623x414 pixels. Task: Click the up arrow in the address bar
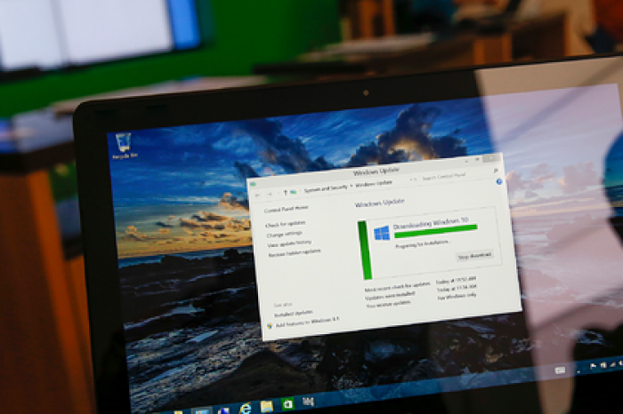click(285, 193)
